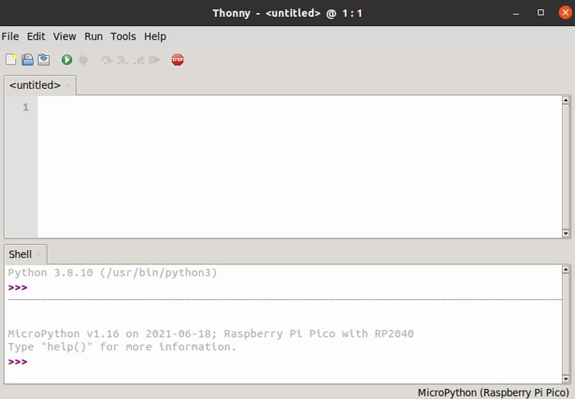The height and width of the screenshot is (399, 575).
Task: Maximize the Thonny window
Action: coord(540,12)
